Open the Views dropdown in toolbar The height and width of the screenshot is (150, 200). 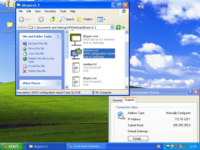101,19
